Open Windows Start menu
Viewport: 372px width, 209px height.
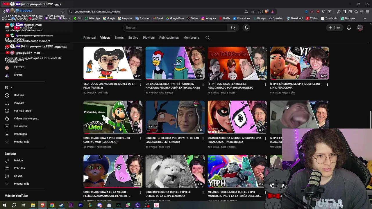point(4,205)
